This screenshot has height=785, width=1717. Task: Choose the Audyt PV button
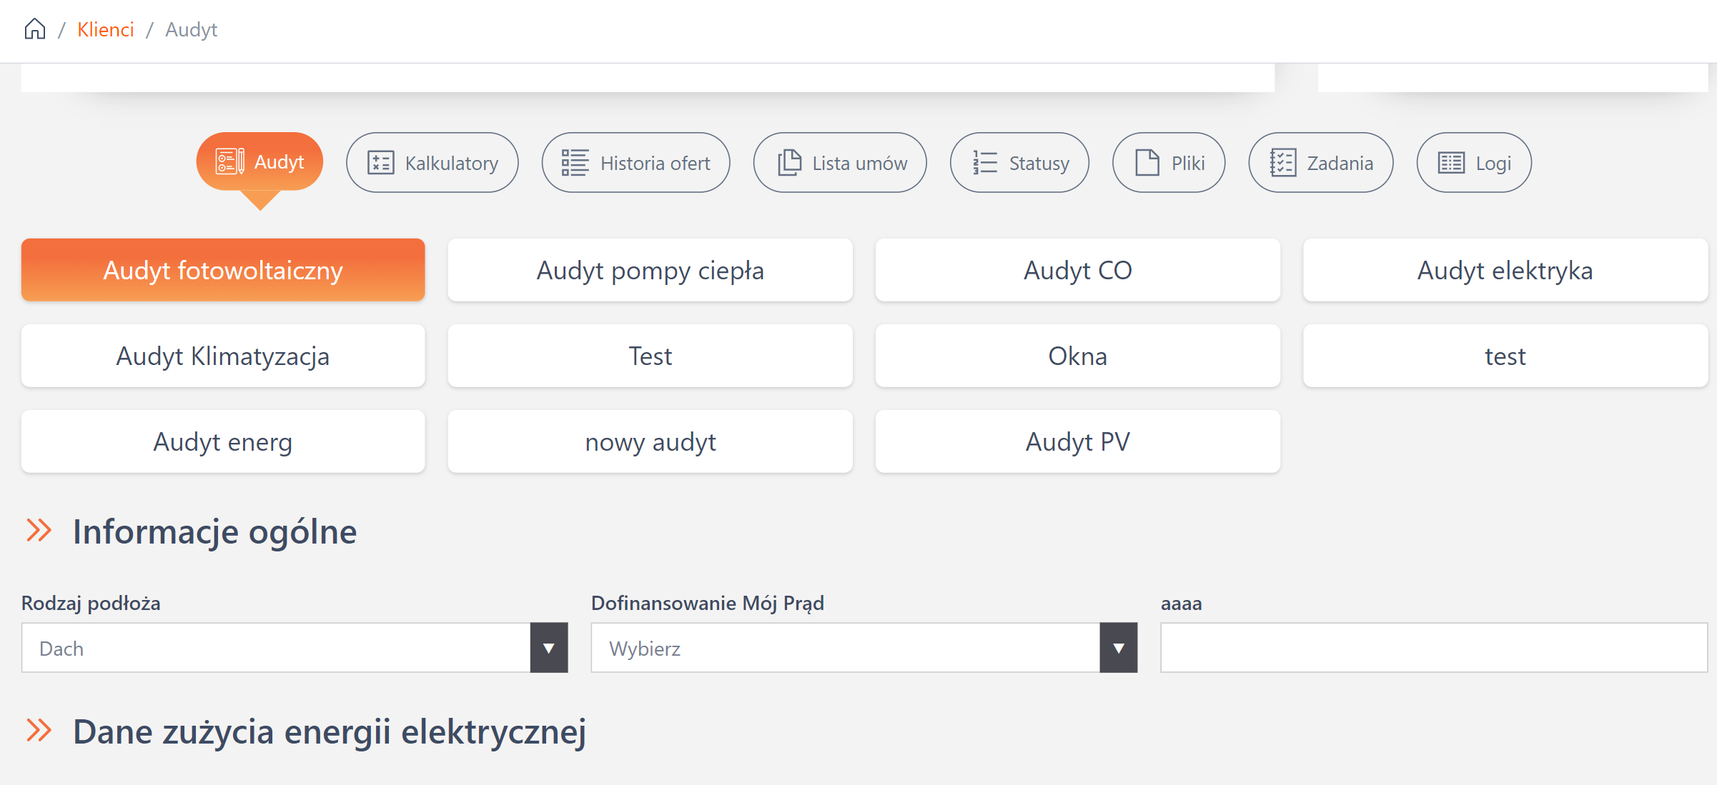click(x=1077, y=442)
